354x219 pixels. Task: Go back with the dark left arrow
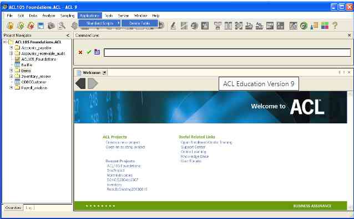[x=80, y=83]
